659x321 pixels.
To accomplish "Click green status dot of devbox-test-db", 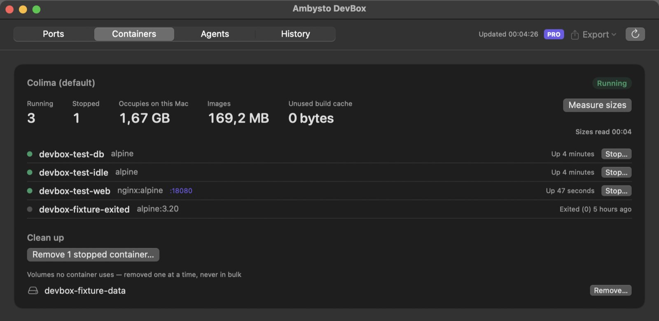I will click(x=30, y=154).
